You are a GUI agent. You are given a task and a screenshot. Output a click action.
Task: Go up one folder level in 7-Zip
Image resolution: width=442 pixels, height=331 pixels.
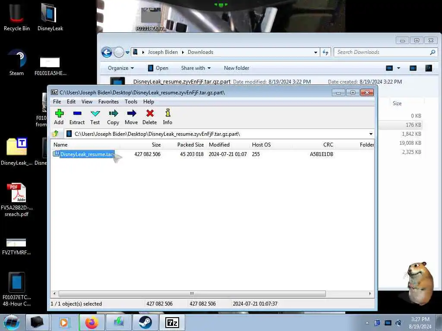[56, 134]
